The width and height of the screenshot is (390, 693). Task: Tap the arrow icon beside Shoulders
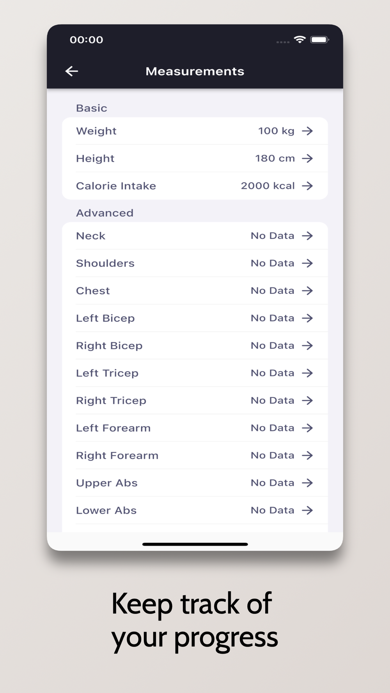(307, 263)
